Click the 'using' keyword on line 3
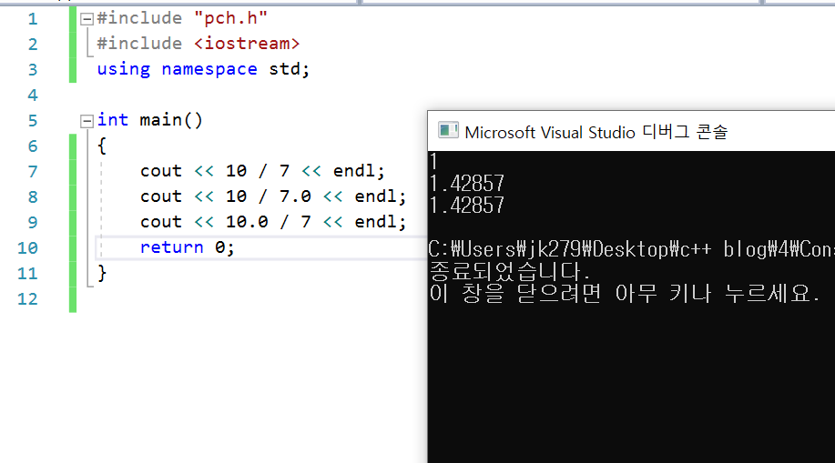 click(124, 70)
